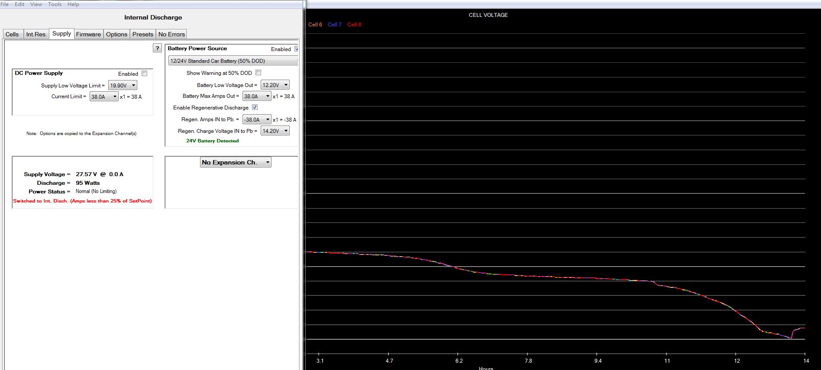This screenshot has width=821, height=370.
Task: Expand the Battery Low Voltage Out dropdown
Action: [275, 85]
